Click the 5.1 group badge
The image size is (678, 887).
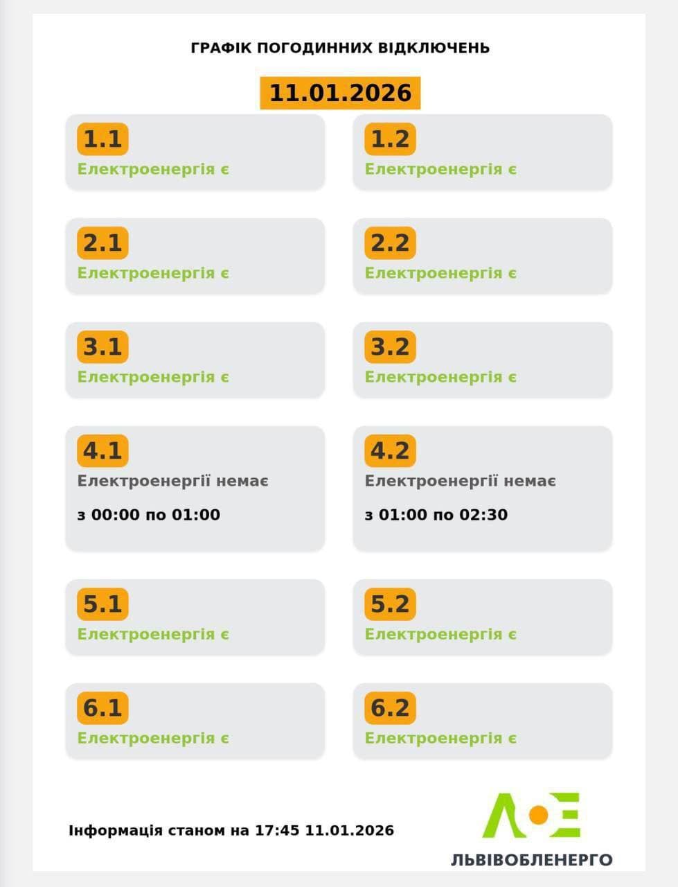102,604
